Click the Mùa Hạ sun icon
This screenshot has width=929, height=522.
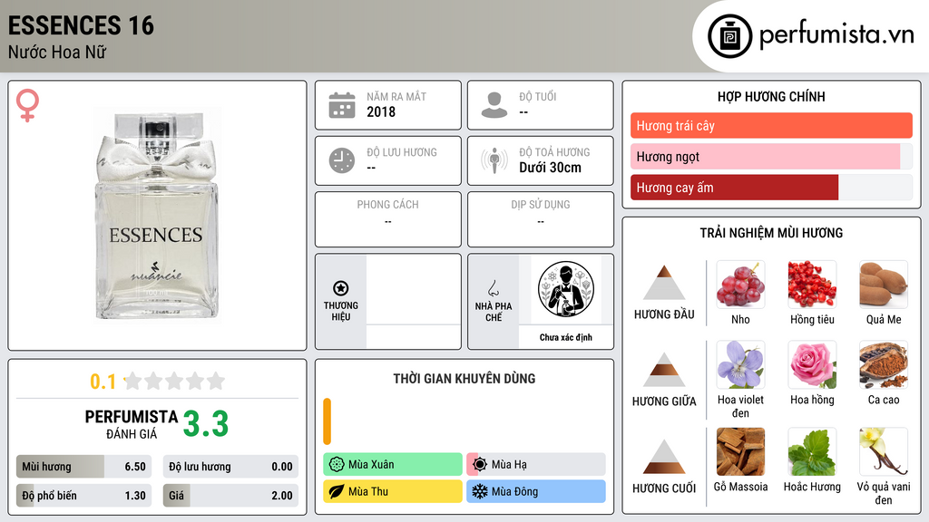480,465
